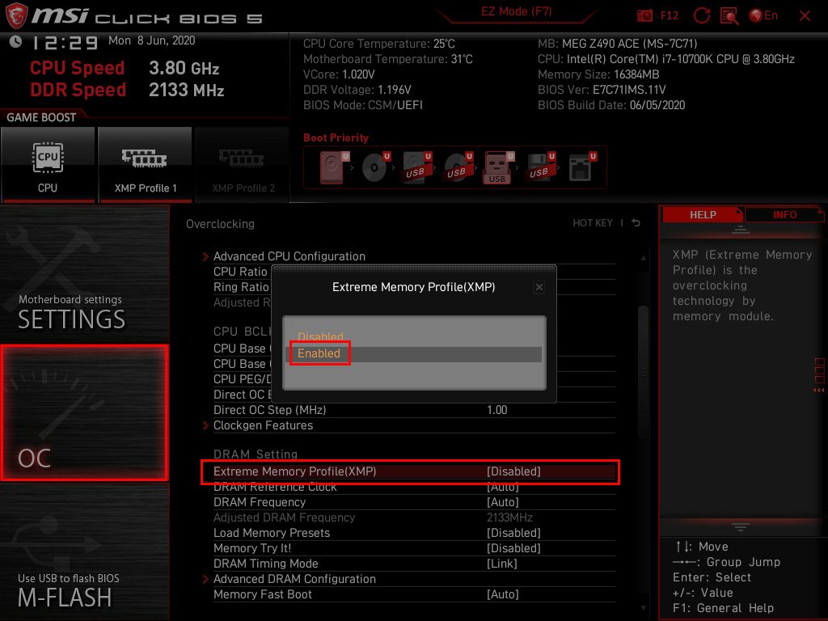Open Memory Fast Boot [Auto] option
This screenshot has width=828, height=621.
coord(414,594)
